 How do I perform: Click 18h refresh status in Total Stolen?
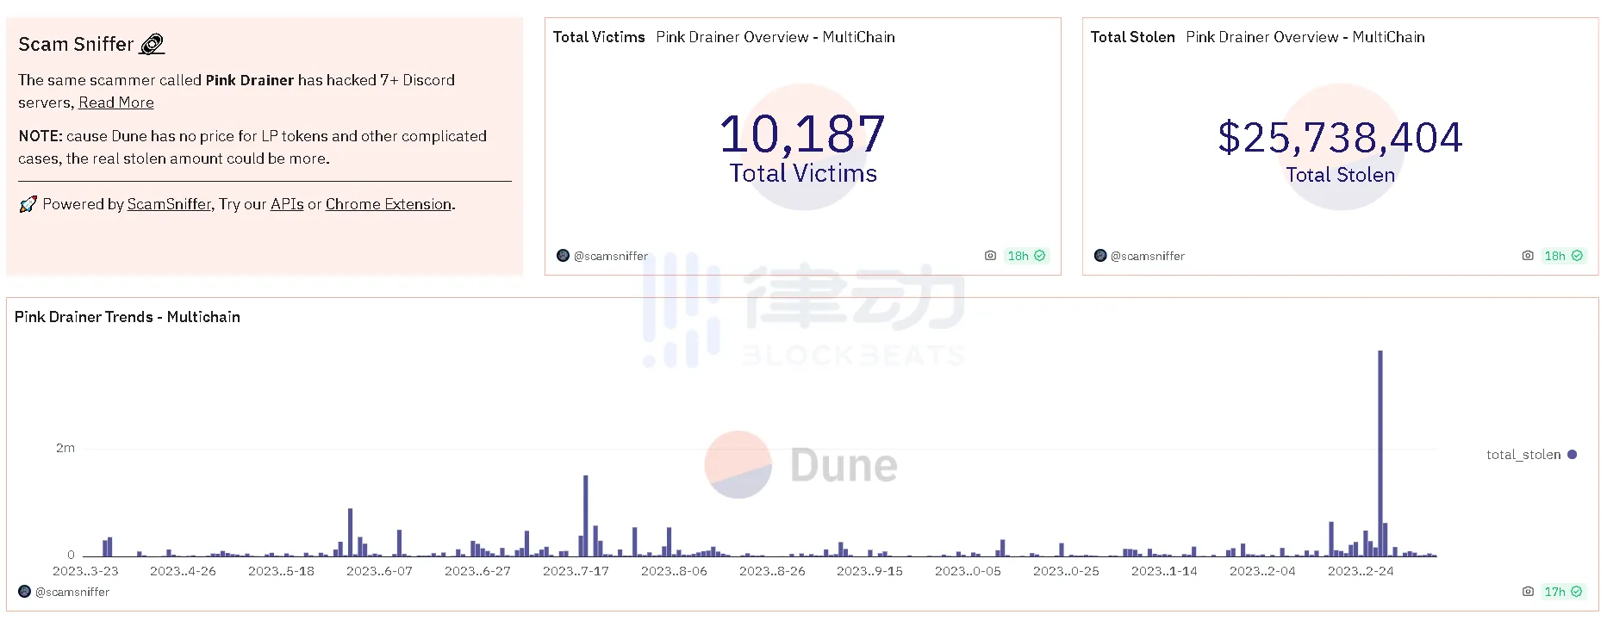(x=1562, y=256)
